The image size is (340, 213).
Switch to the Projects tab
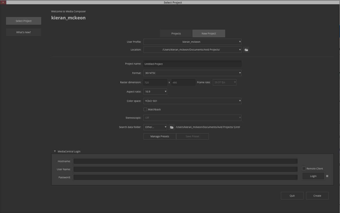pos(176,33)
